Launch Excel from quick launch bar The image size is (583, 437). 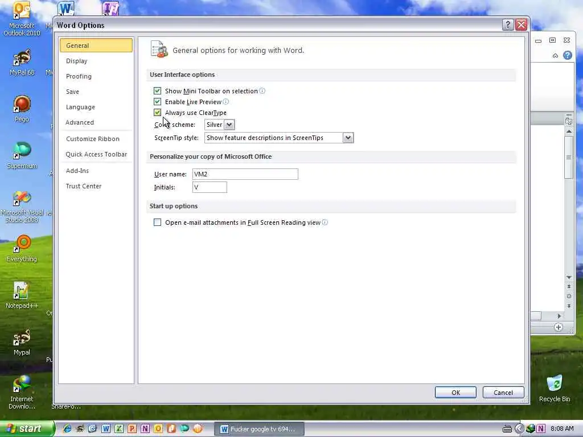click(x=119, y=428)
